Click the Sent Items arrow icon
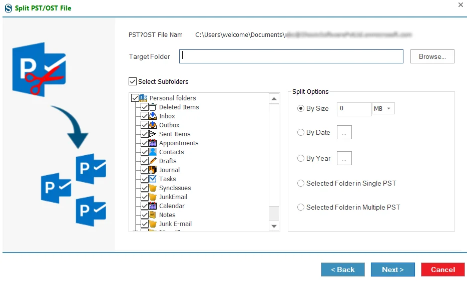 pyautogui.click(x=153, y=134)
